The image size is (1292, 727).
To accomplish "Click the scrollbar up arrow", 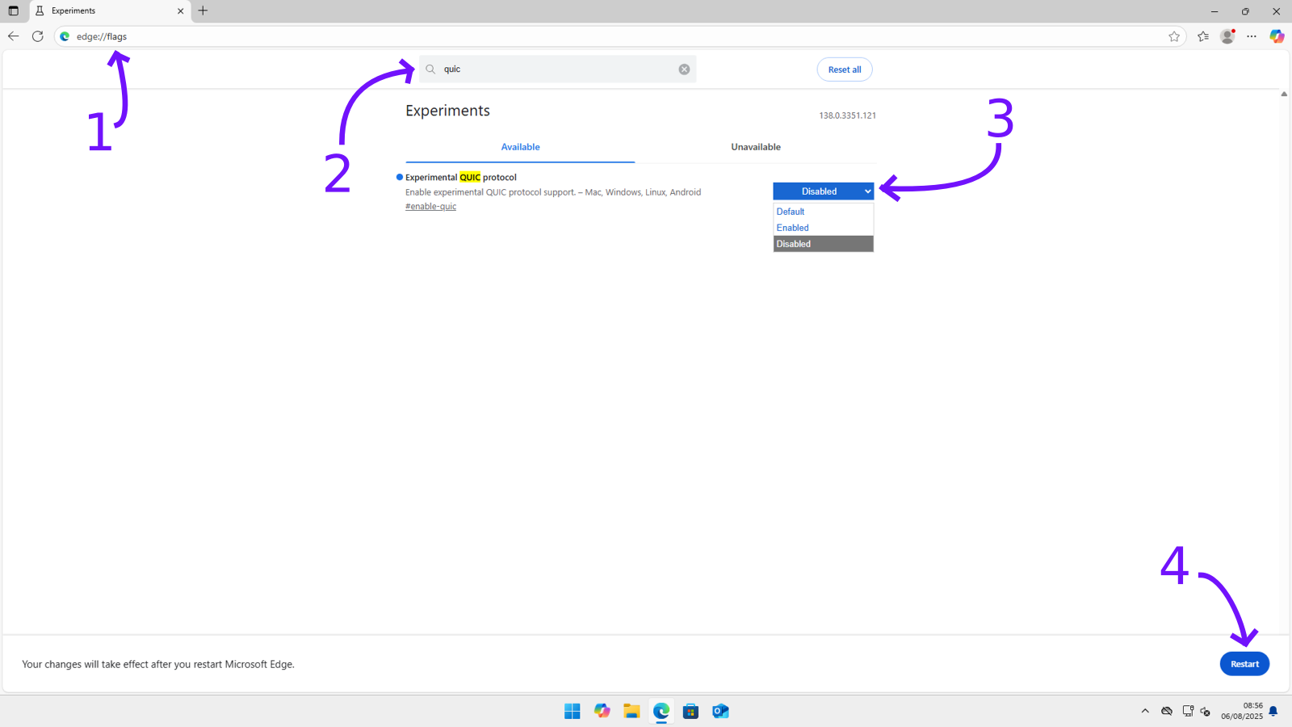I will (1284, 94).
